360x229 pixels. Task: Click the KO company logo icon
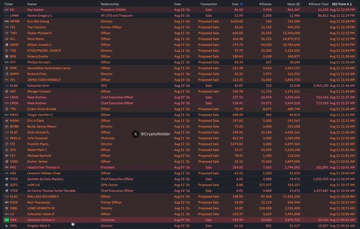[7, 10]
